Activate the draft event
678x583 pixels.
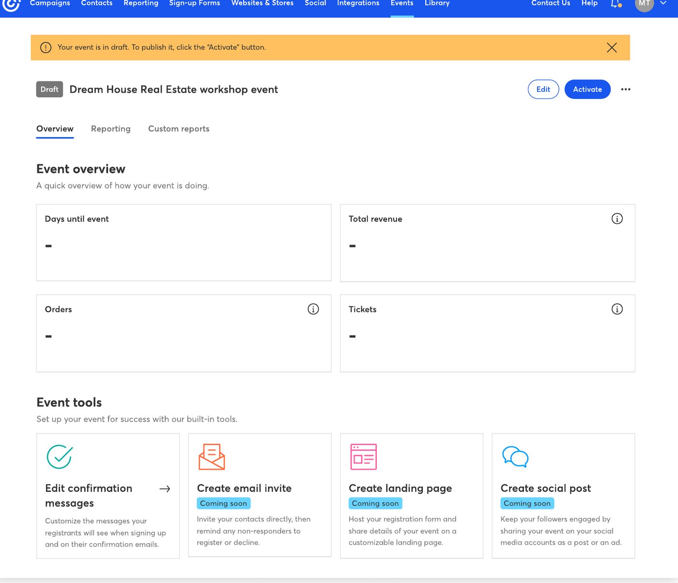tap(587, 89)
